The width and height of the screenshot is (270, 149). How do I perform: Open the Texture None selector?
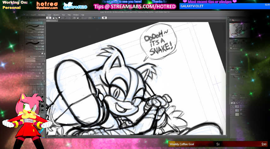tap(38, 76)
